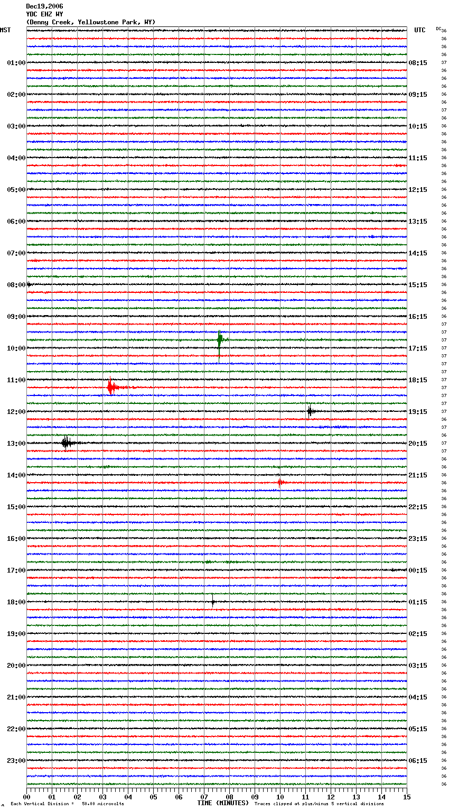Select the 13:00 MST row label

[x=16, y=444]
